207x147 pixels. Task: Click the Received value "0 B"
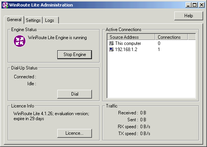click(143, 113)
